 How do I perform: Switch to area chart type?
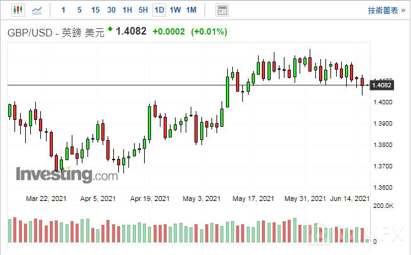coord(38,10)
